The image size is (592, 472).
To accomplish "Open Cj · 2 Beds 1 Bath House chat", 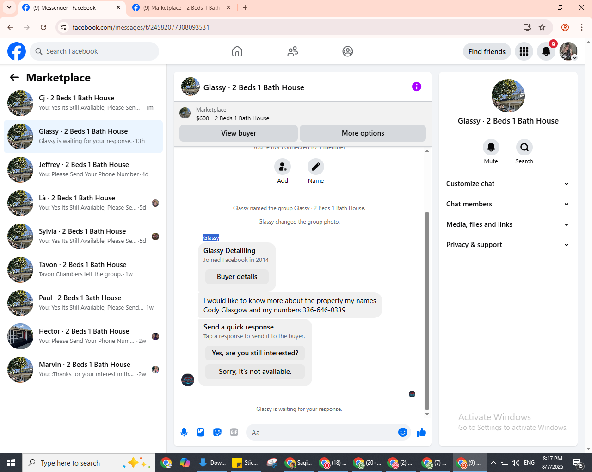I will click(83, 103).
